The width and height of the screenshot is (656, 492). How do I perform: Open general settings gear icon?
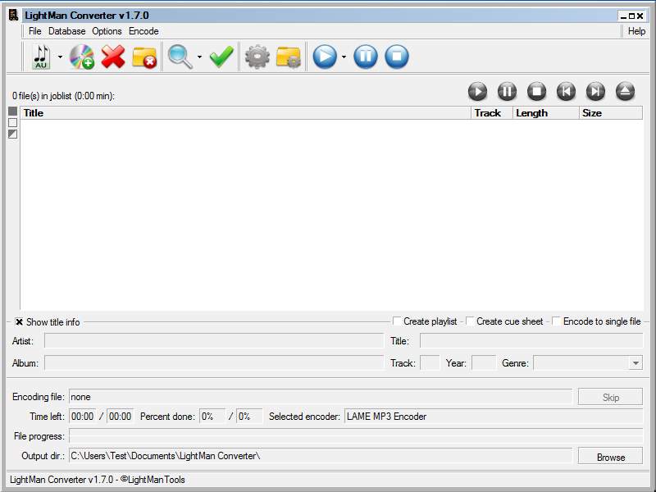[x=257, y=57]
